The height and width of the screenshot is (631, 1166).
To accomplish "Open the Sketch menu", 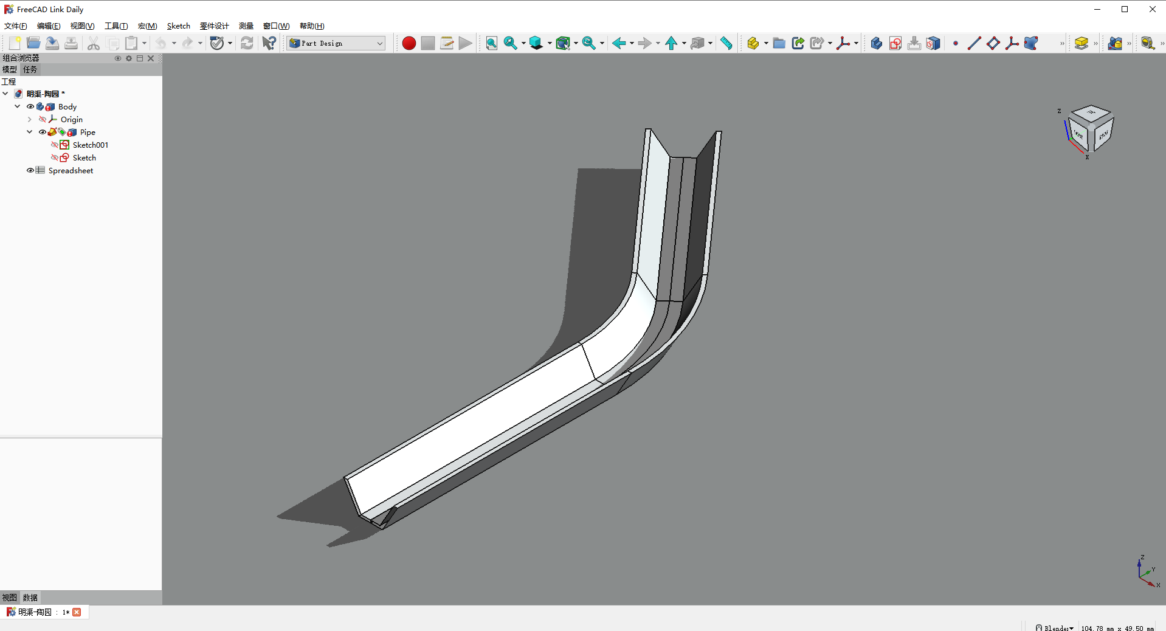I will coord(178,26).
